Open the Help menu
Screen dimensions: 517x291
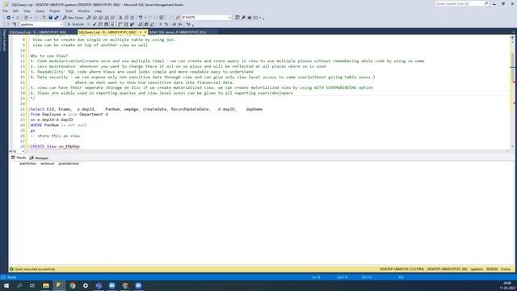[99, 11]
